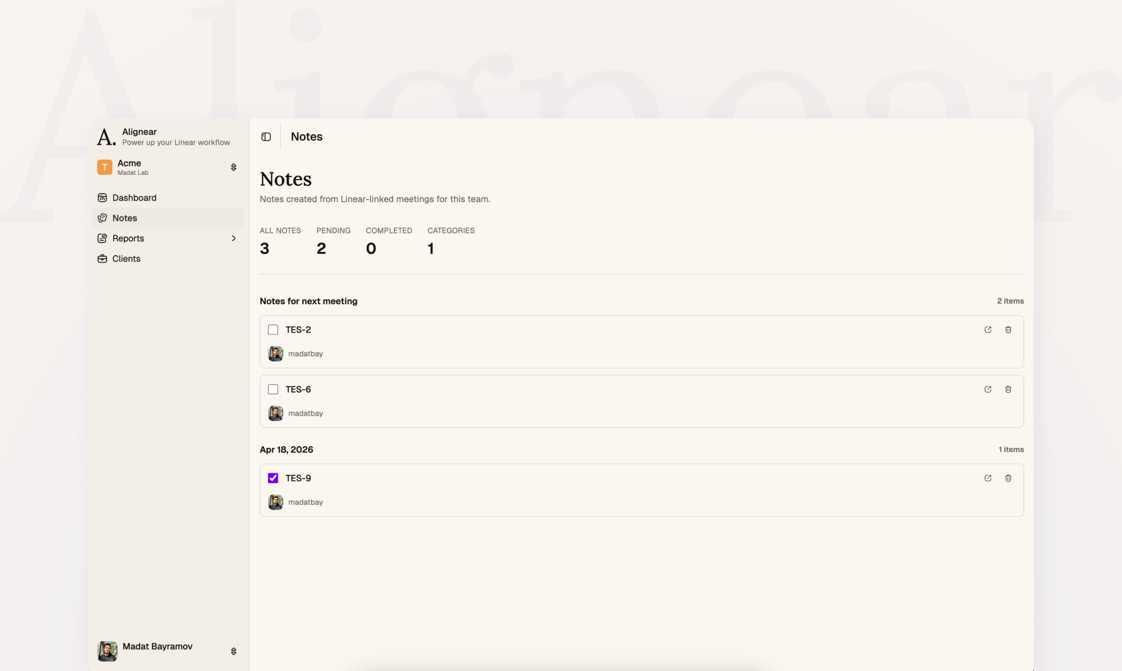Click madatbay avatar on TES-2 card
1122x671 pixels.
point(276,354)
